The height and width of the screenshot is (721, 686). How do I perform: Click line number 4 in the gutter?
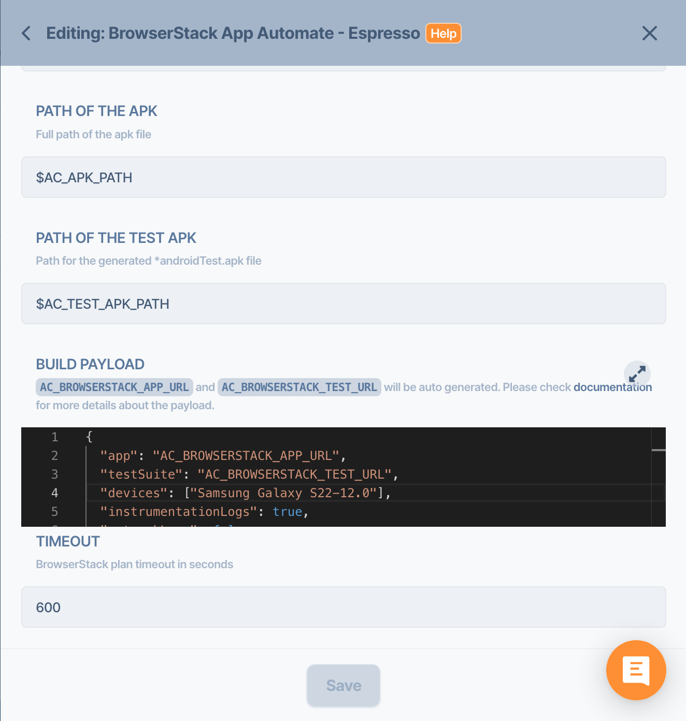54,493
